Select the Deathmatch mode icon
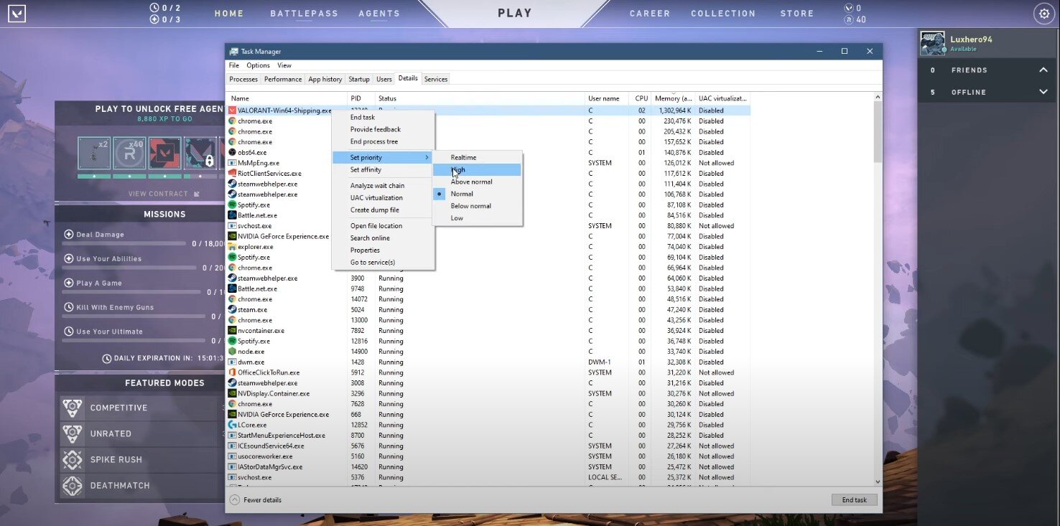This screenshot has height=526, width=1060. pos(73,486)
